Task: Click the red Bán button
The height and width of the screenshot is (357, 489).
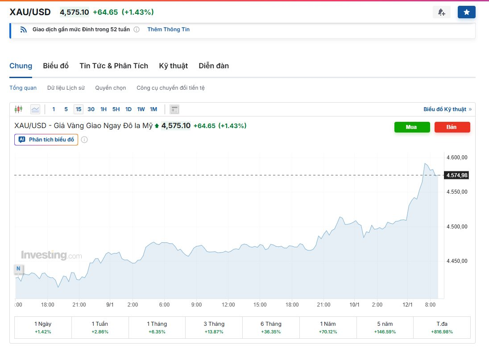Action: pos(452,127)
